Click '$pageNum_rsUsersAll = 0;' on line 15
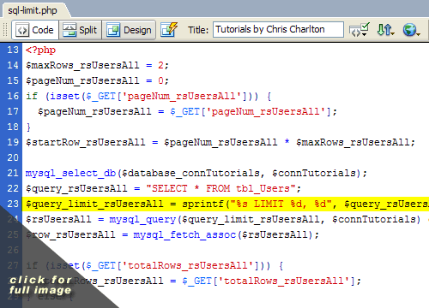Image resolution: width=429 pixels, height=308 pixels. 97,81
